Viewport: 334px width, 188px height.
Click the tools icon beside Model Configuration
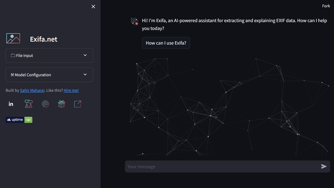13,75
